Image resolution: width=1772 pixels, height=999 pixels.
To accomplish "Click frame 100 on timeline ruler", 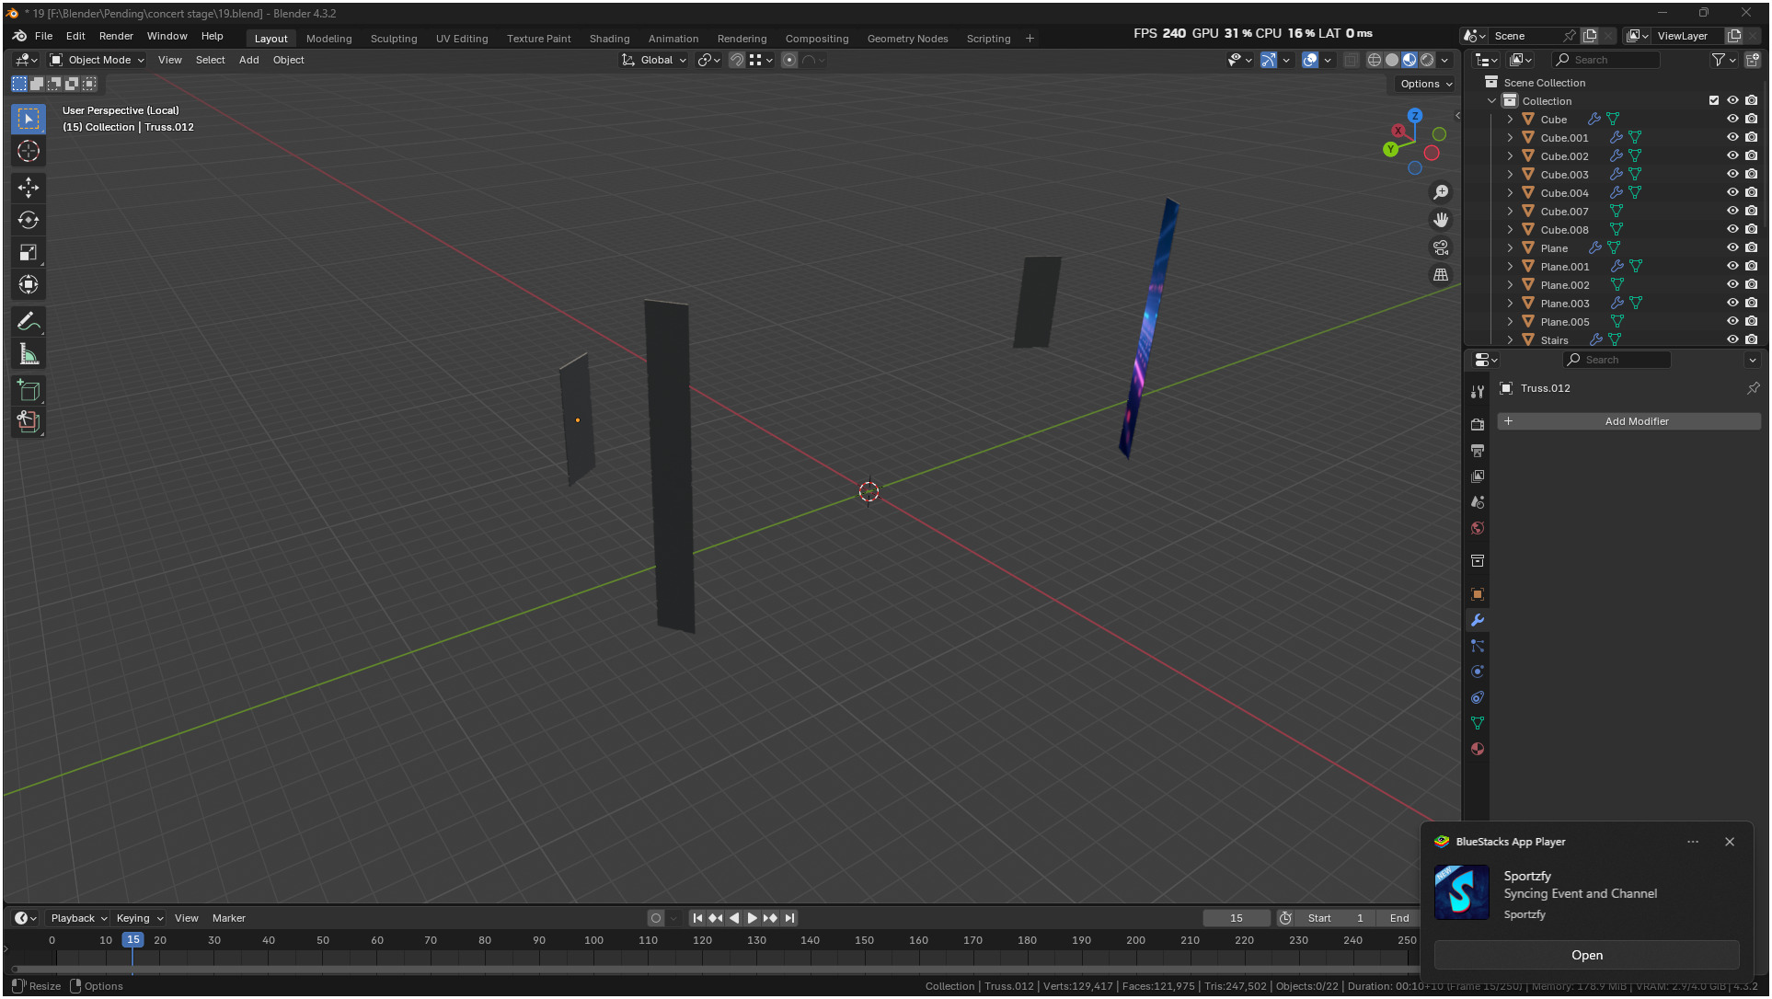I will pyautogui.click(x=593, y=940).
